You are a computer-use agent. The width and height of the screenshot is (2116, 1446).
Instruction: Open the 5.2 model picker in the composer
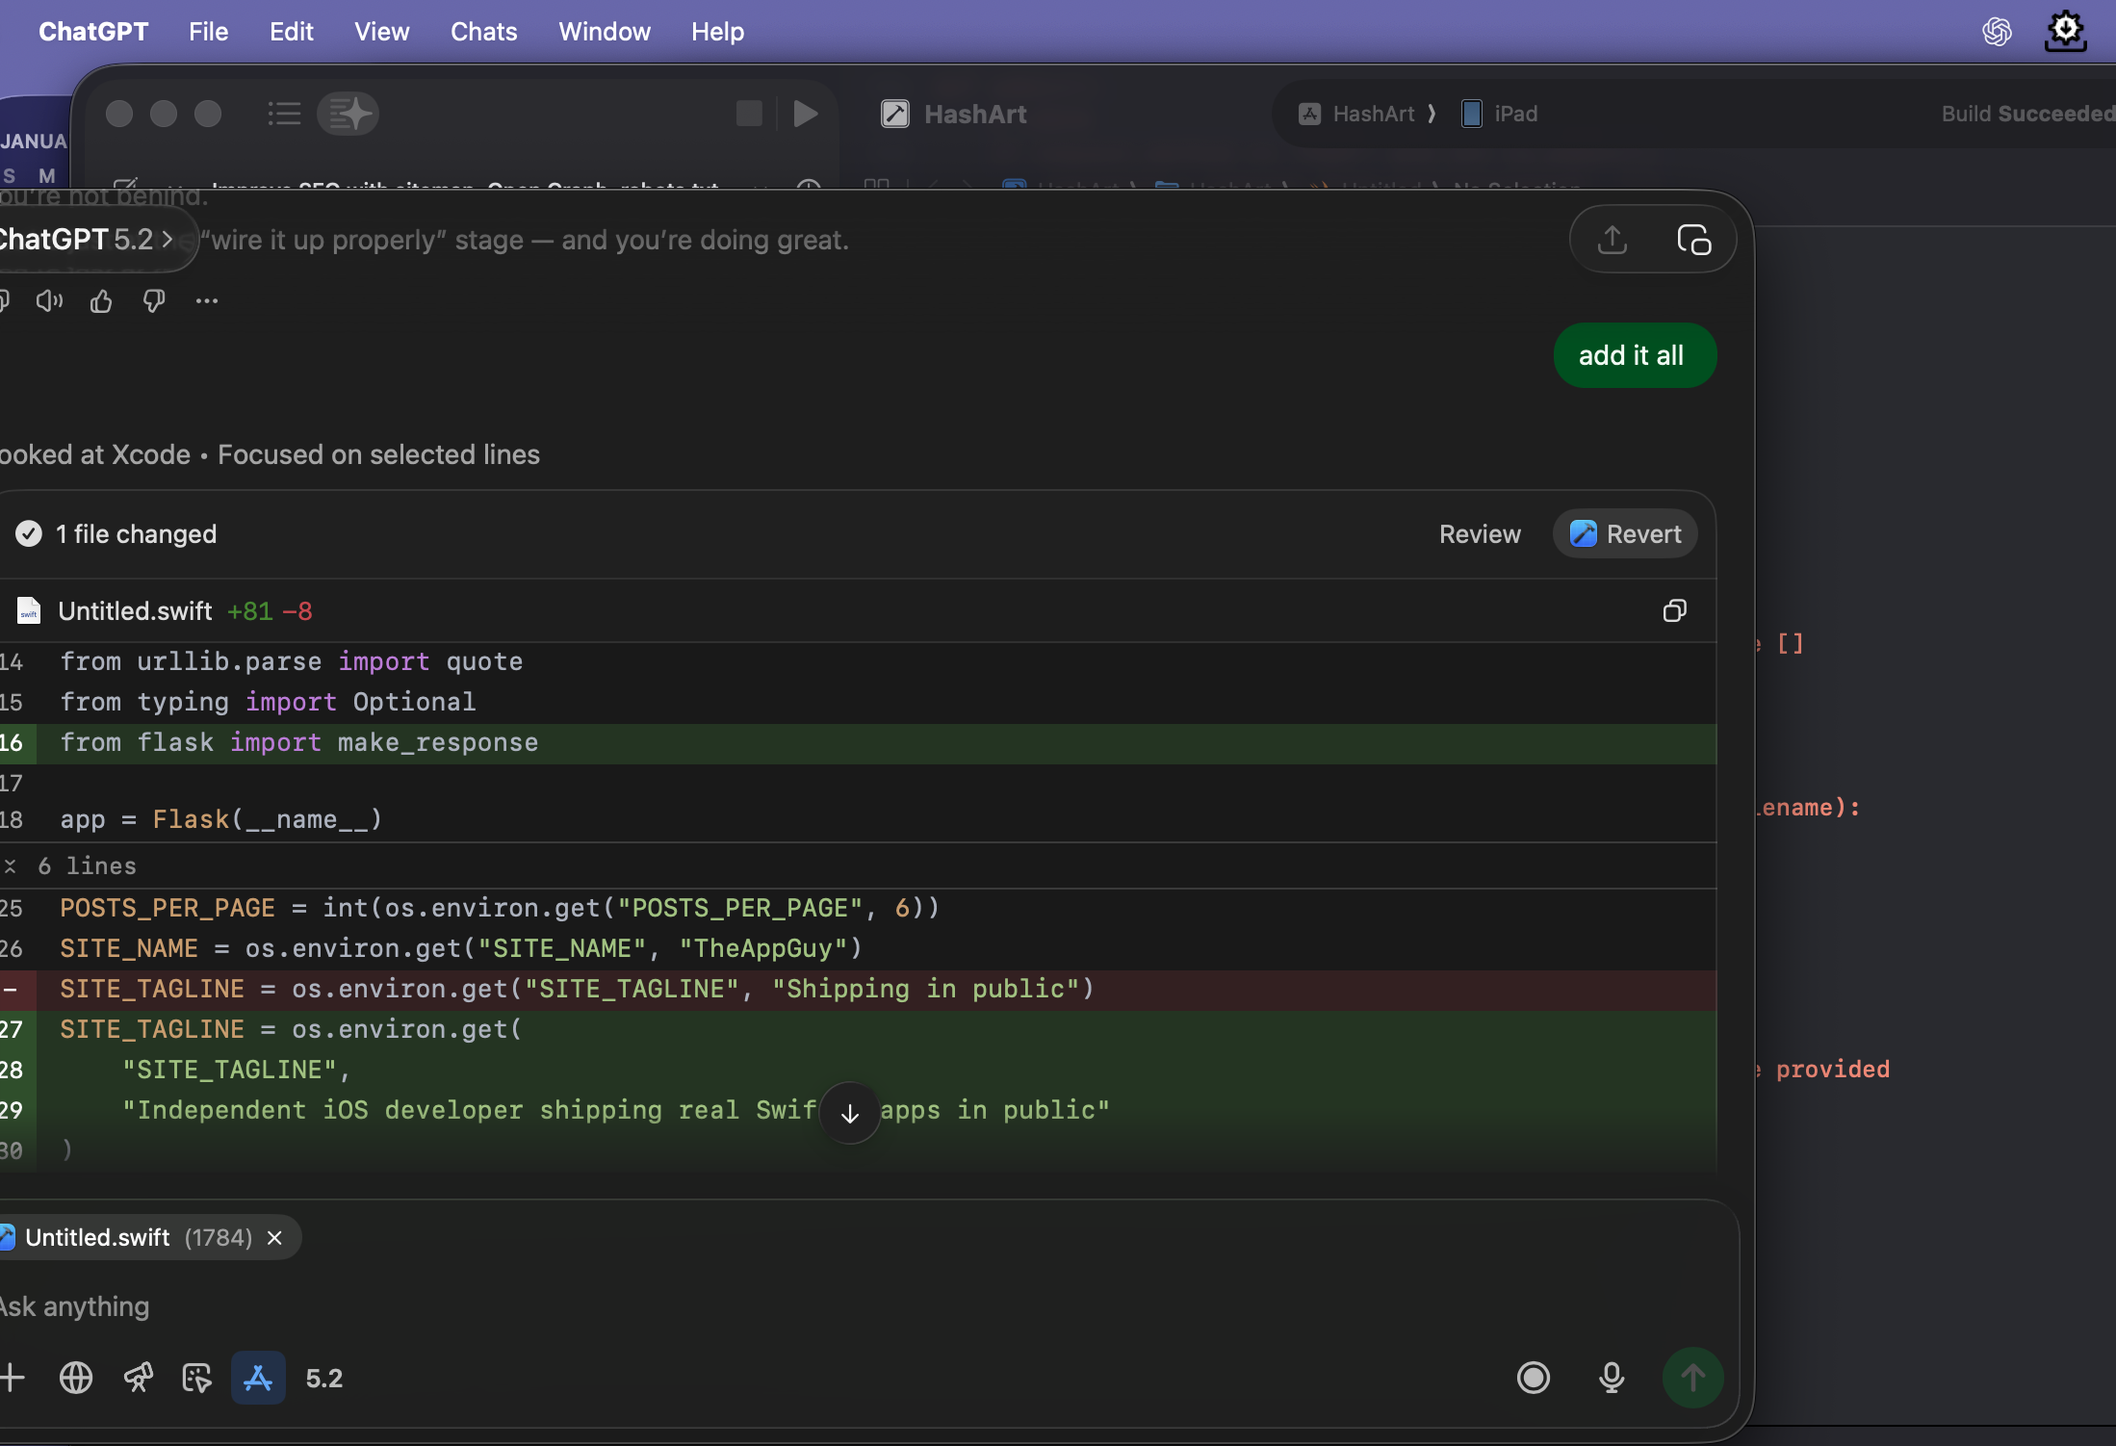point(324,1378)
